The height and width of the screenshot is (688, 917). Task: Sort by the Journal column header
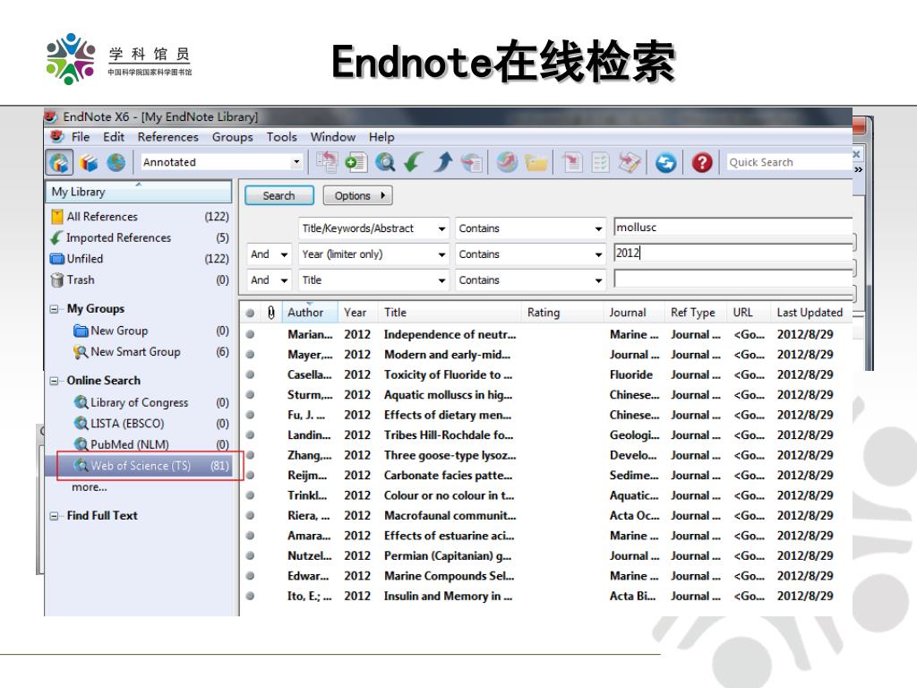pos(633,313)
